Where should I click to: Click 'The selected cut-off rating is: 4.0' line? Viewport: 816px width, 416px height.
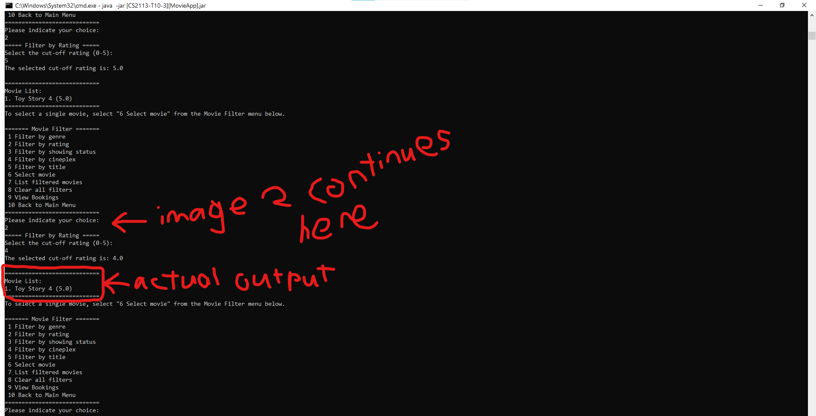pyautogui.click(x=64, y=258)
